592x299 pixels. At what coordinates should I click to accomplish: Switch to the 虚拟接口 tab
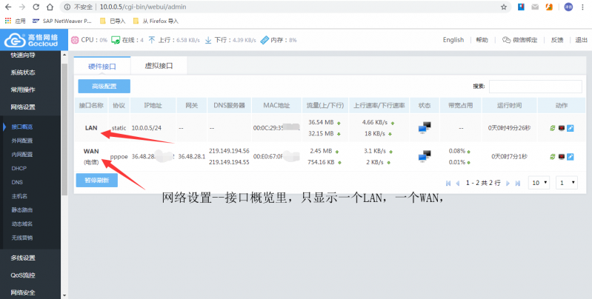click(x=159, y=66)
